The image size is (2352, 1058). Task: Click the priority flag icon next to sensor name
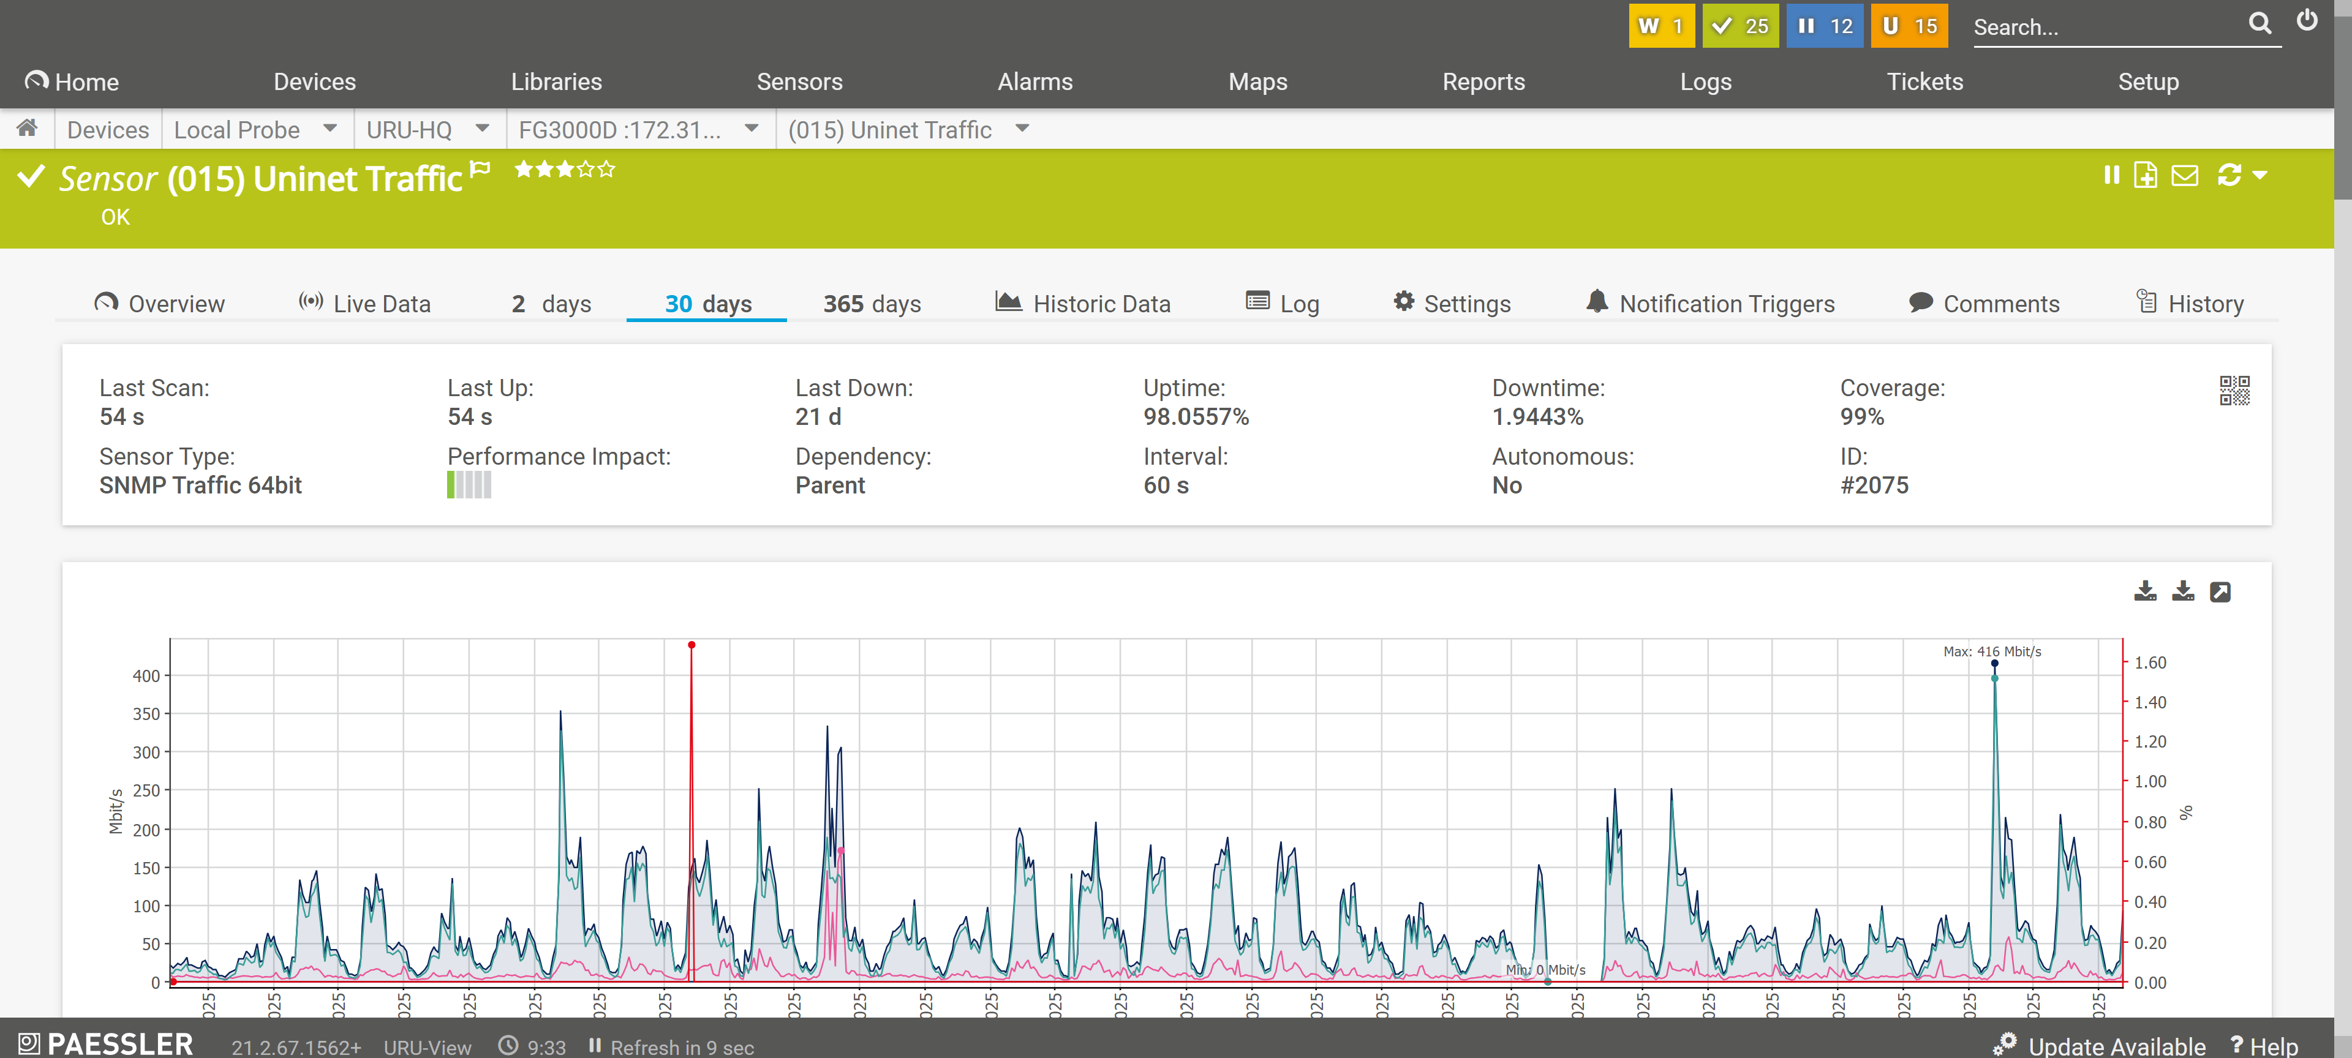pos(480,169)
